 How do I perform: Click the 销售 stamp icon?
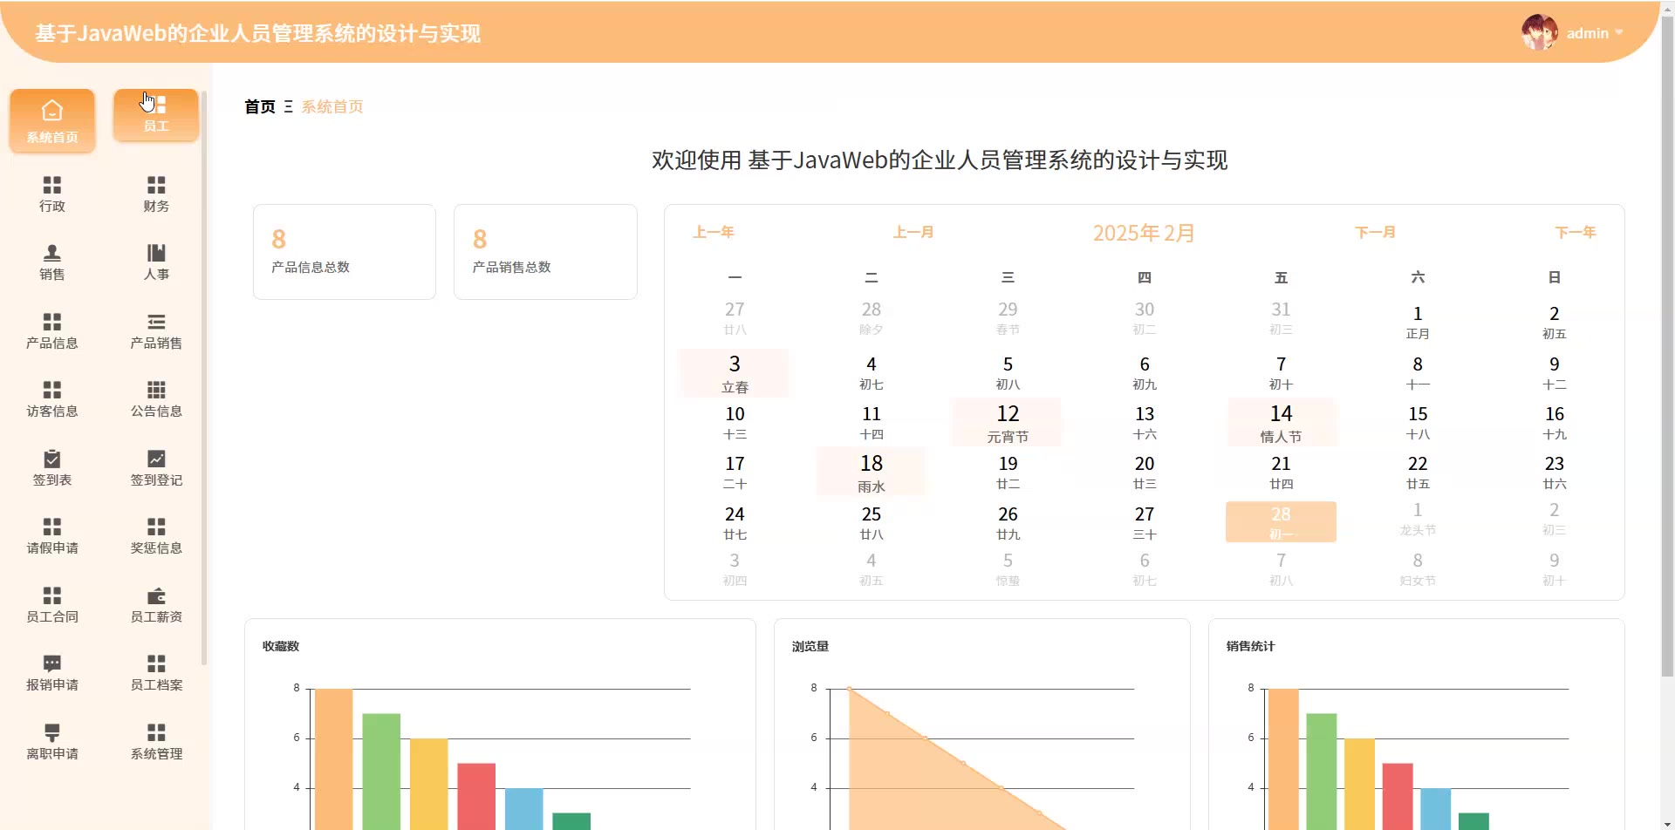tap(52, 253)
